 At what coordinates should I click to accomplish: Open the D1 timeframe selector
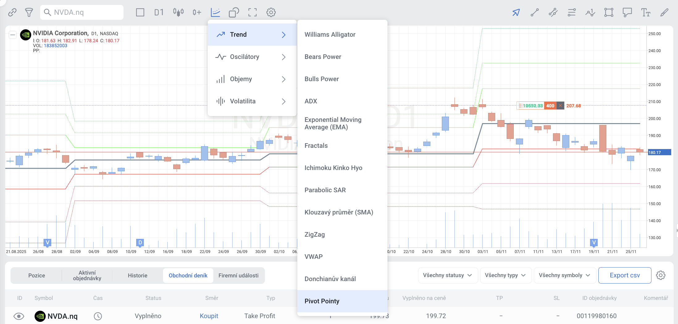(x=159, y=12)
